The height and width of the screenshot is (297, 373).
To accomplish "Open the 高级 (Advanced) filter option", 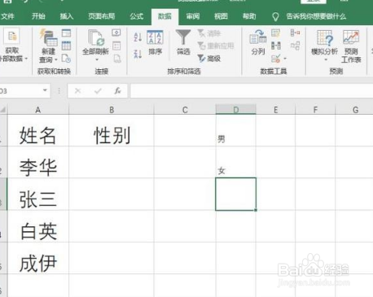I will (x=209, y=58).
